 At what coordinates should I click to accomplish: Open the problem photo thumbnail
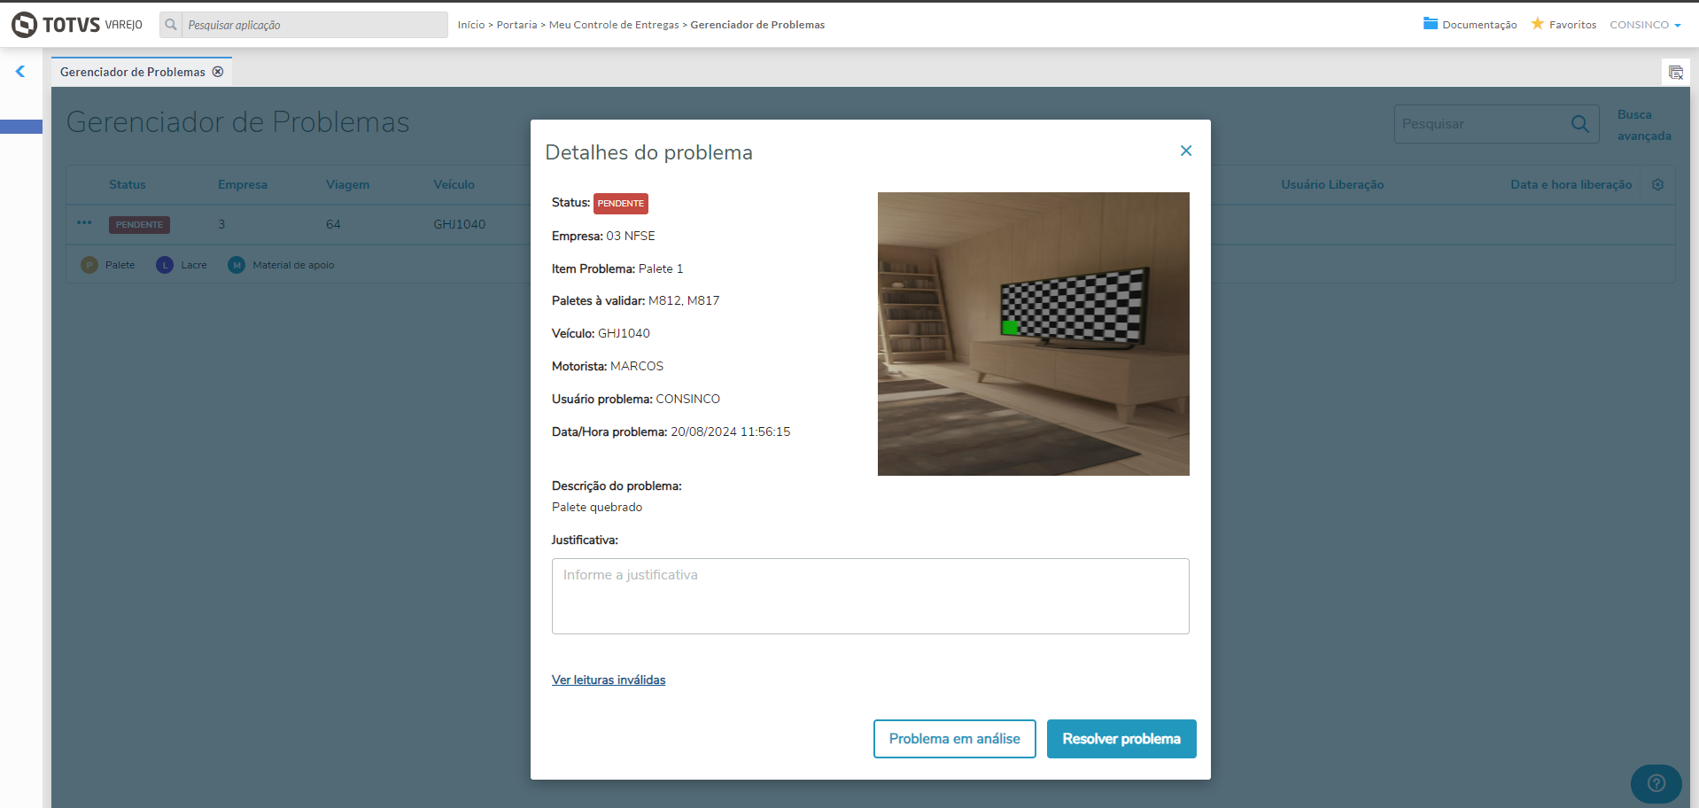1034,334
